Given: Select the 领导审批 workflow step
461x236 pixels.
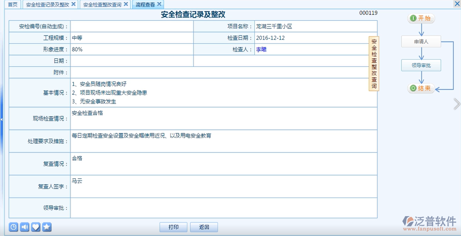Looking at the screenshot, I should (x=421, y=65).
